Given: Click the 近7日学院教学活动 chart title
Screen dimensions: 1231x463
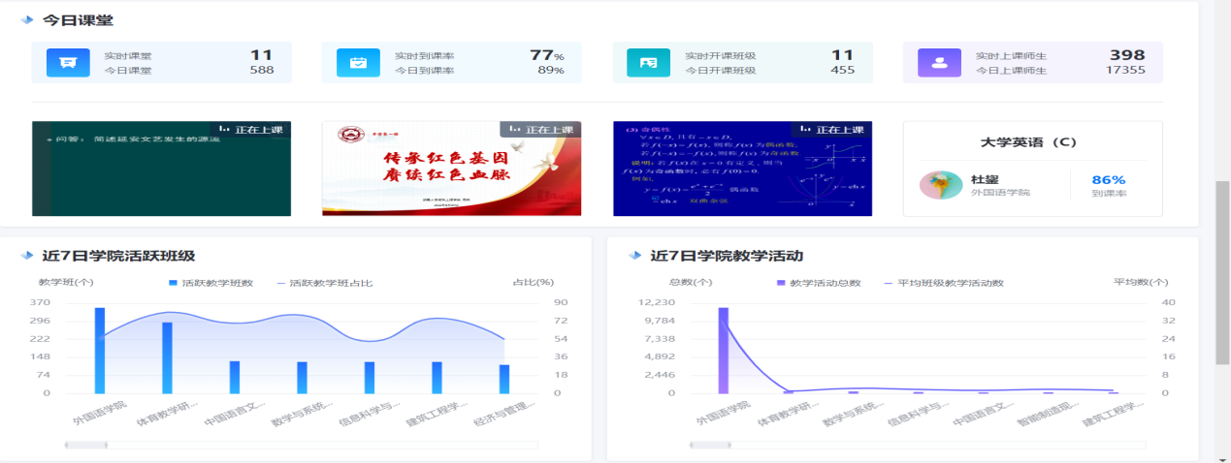Looking at the screenshot, I should pyautogui.click(x=726, y=256).
